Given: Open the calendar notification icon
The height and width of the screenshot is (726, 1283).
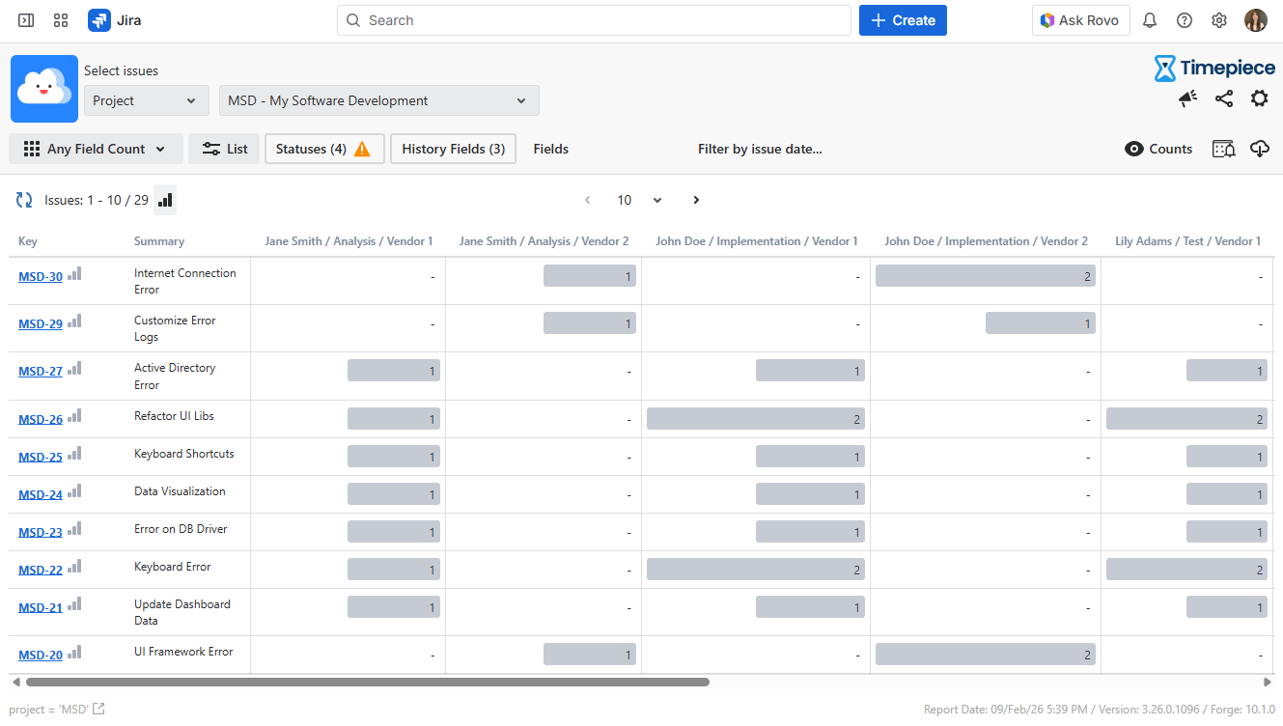Looking at the screenshot, I should [x=1223, y=149].
